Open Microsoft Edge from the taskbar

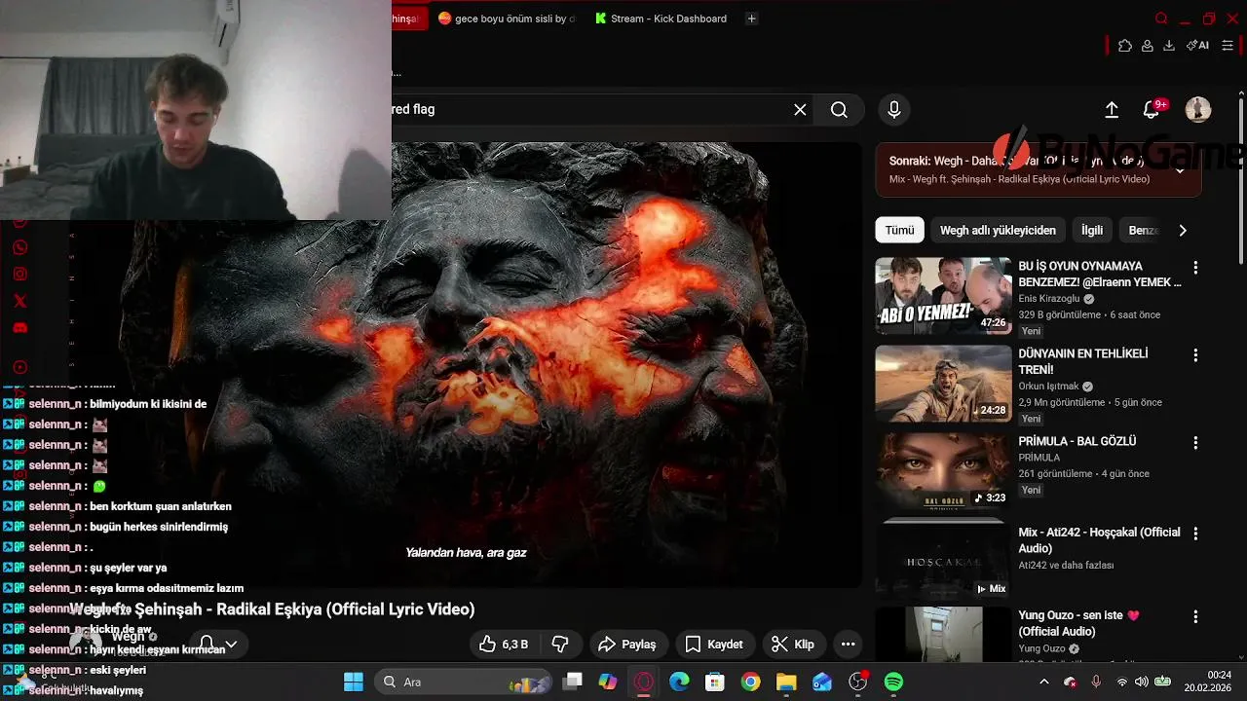pyautogui.click(x=679, y=683)
